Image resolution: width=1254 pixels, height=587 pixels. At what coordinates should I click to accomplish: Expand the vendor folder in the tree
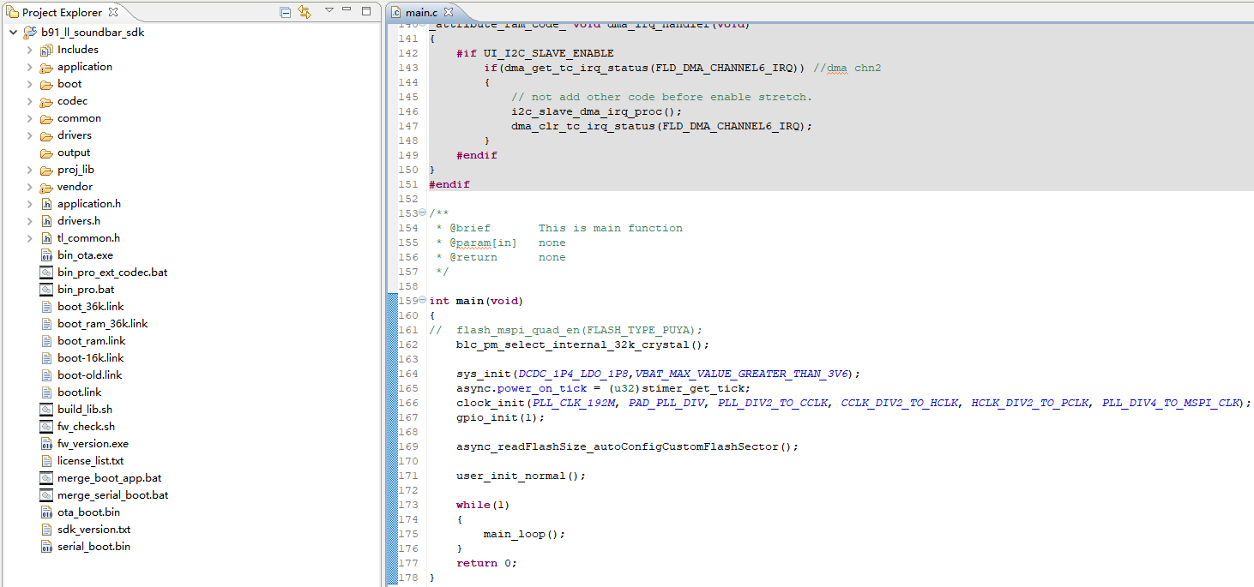[29, 187]
